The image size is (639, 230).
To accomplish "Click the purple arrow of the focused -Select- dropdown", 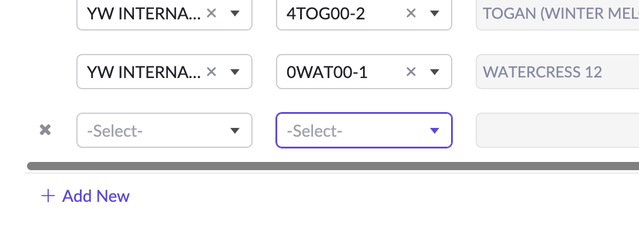I will (435, 131).
